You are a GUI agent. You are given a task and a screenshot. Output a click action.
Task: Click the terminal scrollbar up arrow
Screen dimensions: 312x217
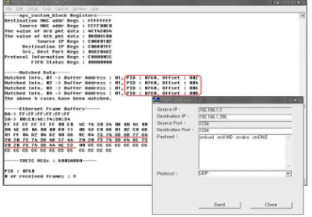(x=302, y=16)
